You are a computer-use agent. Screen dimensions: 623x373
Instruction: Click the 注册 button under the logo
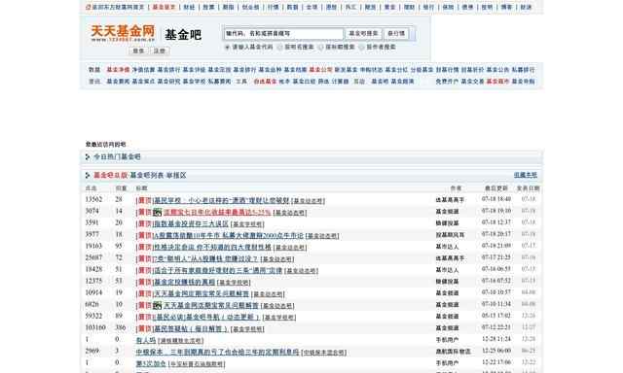pos(160,51)
